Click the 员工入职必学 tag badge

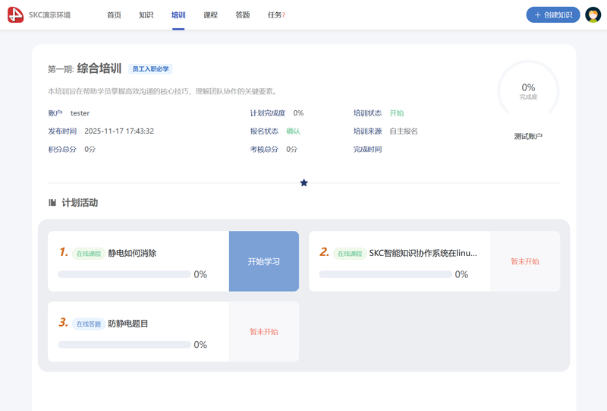150,69
